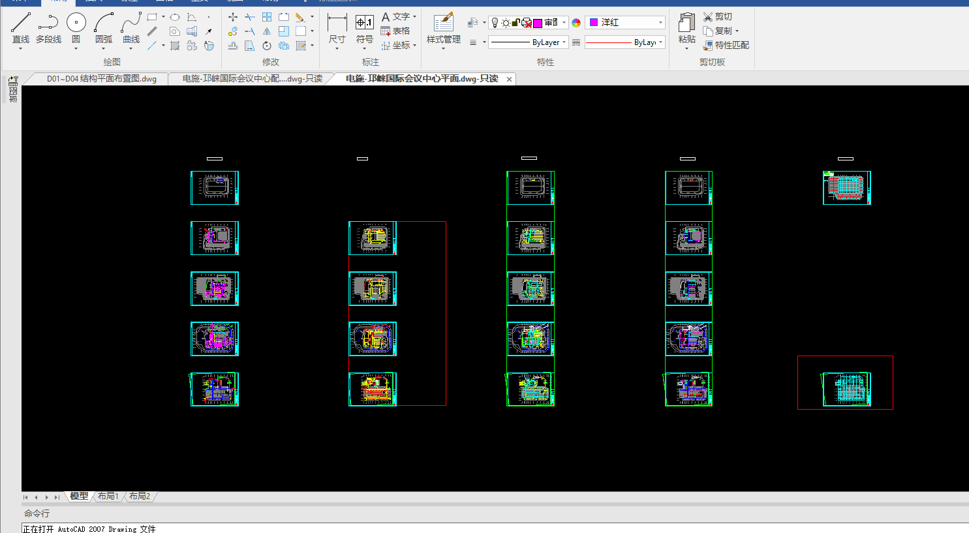
Task: Expand the 洋红 color dropdown
Action: point(660,23)
